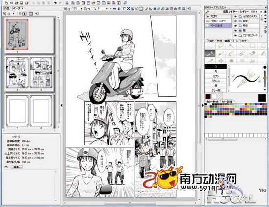Toggle eye icon of fourth layer row
269x207 pixels.
coord(236,31)
